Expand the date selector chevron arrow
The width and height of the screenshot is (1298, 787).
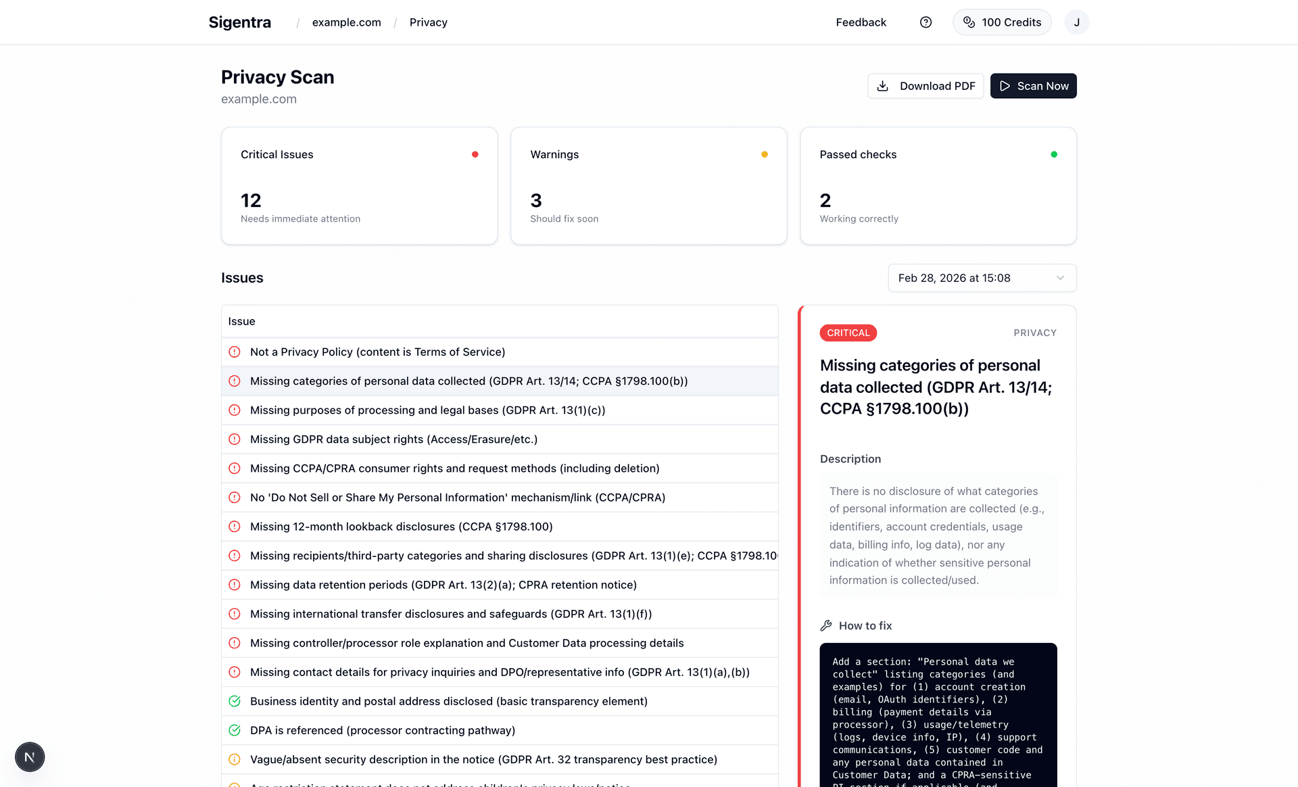tap(1060, 278)
